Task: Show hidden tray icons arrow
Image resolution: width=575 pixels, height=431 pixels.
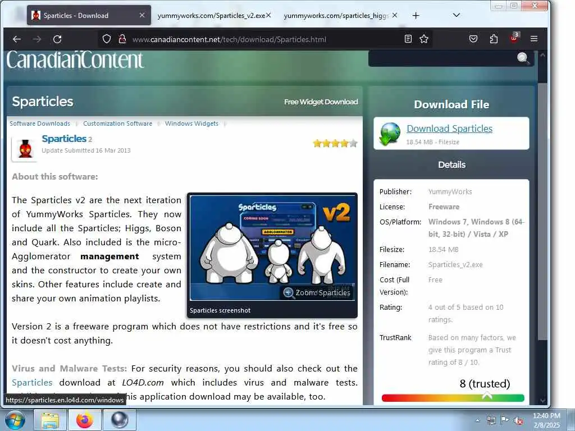Action: [477, 420]
